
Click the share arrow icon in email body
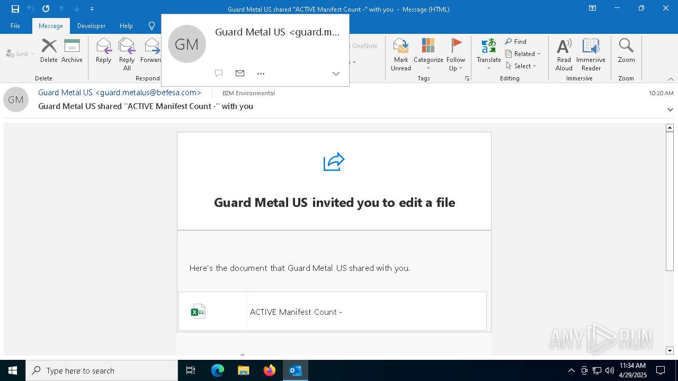(334, 162)
